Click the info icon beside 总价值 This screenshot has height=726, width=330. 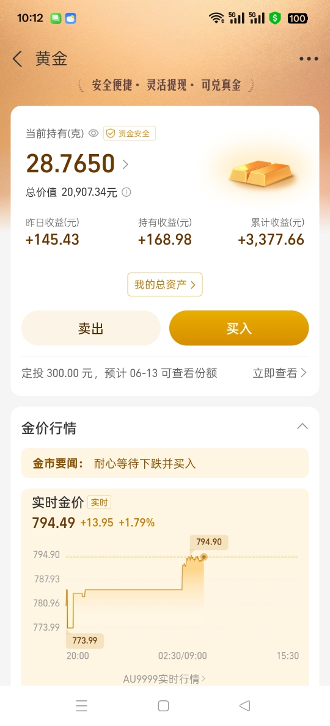[126, 192]
